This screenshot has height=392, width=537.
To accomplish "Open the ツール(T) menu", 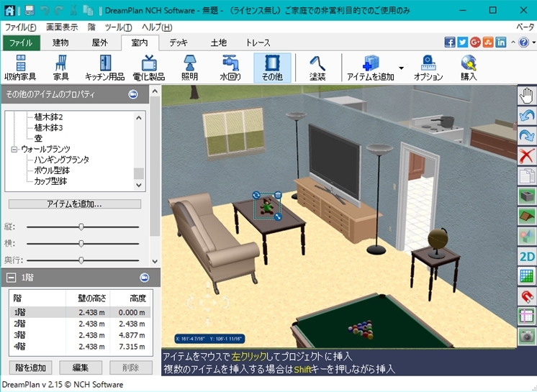I will pos(119,27).
